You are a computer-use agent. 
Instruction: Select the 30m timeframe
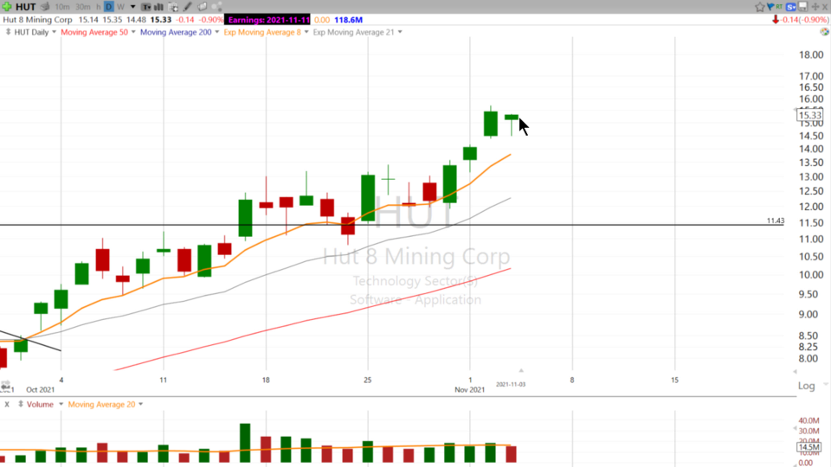click(x=83, y=7)
